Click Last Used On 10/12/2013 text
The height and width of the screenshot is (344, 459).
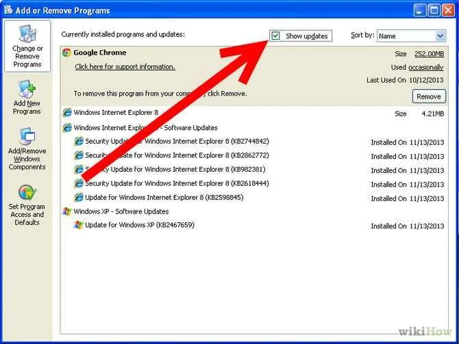(x=405, y=80)
